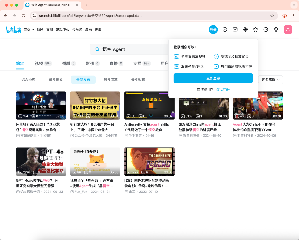299x240 pixels.
Task: Open watch history via the clock icon
Action: (x=266, y=29)
